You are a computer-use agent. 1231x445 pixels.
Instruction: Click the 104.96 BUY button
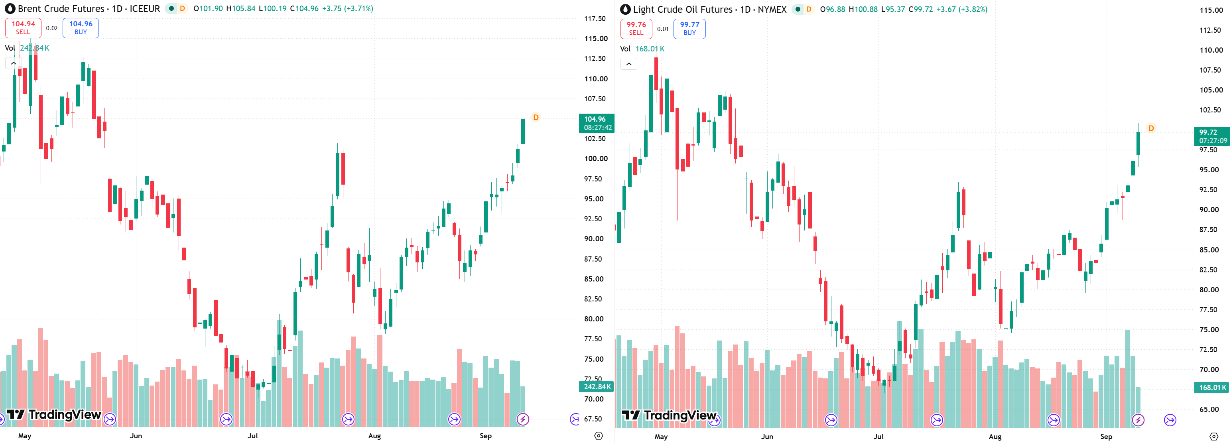point(81,28)
